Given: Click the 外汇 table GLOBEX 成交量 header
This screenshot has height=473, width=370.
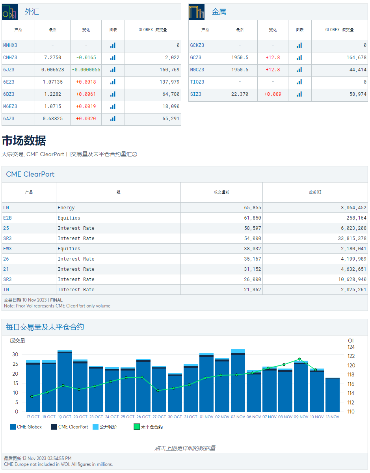Looking at the screenshot, I should point(153,30).
